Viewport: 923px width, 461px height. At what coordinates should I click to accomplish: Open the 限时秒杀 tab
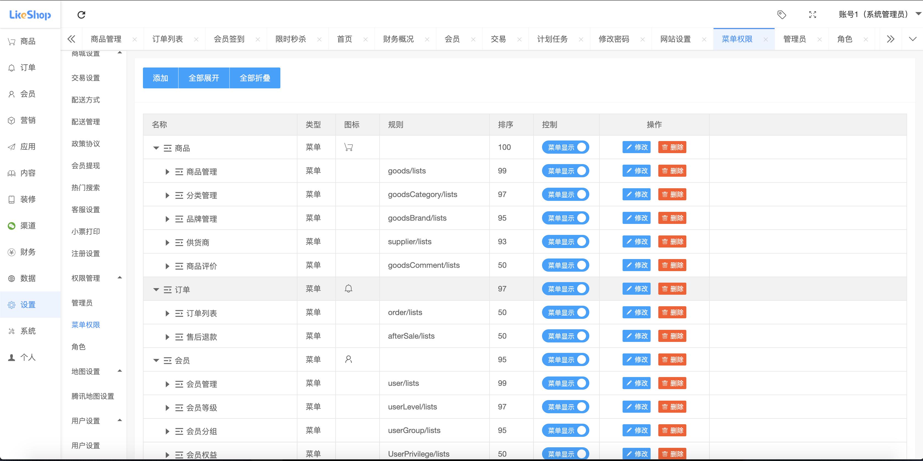pos(290,39)
